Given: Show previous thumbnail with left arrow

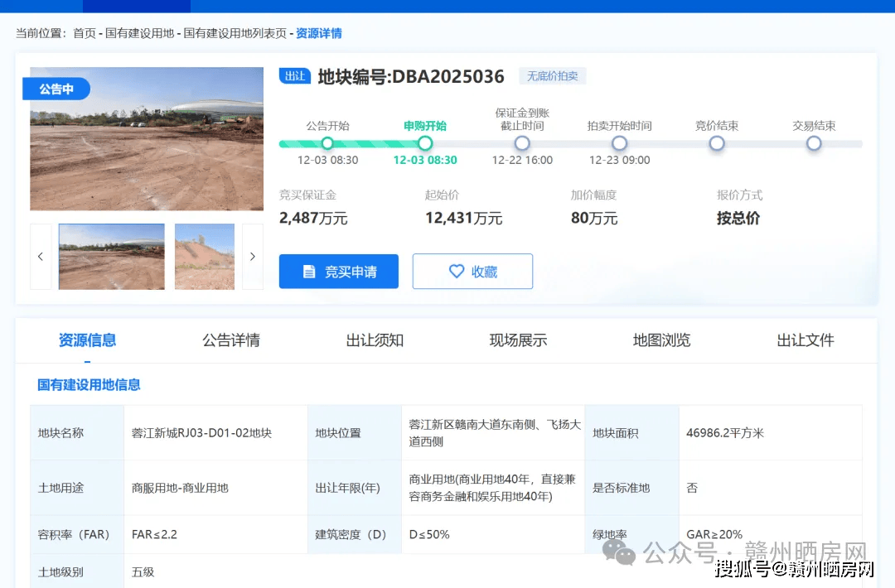Looking at the screenshot, I should pyautogui.click(x=41, y=257).
